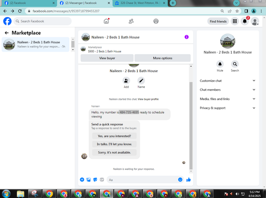Send quick response Yes, are you interested?
Viewport: 266px width, 198px height.
point(114,136)
